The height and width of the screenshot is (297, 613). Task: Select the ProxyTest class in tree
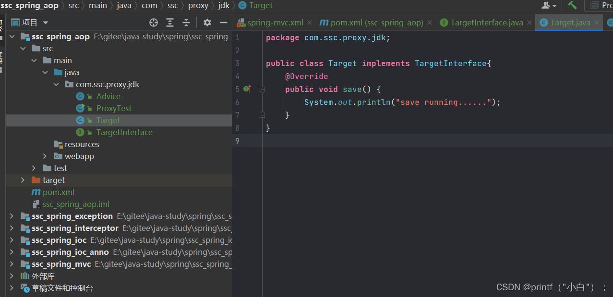[x=114, y=108]
